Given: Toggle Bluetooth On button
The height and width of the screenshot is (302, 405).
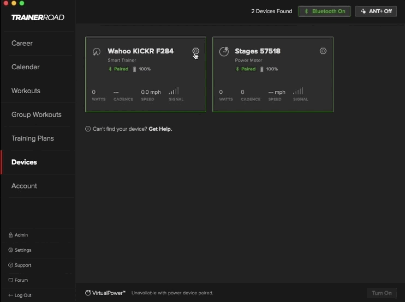Looking at the screenshot, I should tap(324, 11).
